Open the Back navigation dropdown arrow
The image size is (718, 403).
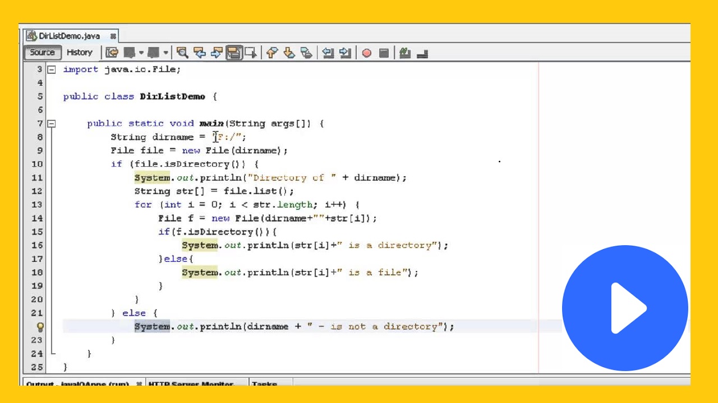pyautogui.click(x=141, y=52)
